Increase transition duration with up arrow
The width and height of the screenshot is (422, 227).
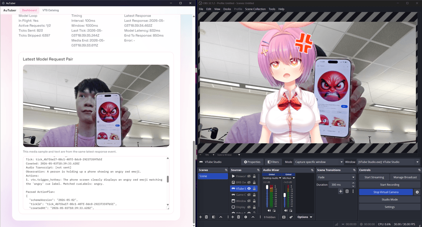pyautogui.click(x=353, y=183)
